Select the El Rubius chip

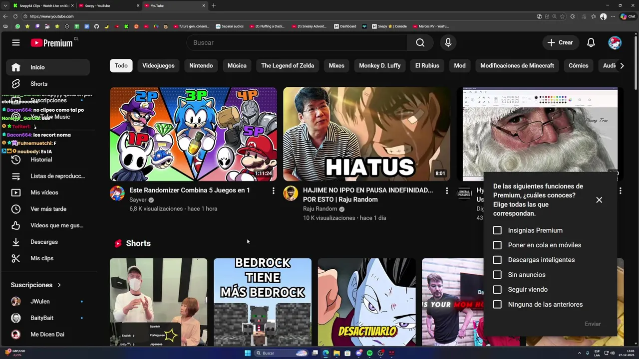pyautogui.click(x=427, y=66)
